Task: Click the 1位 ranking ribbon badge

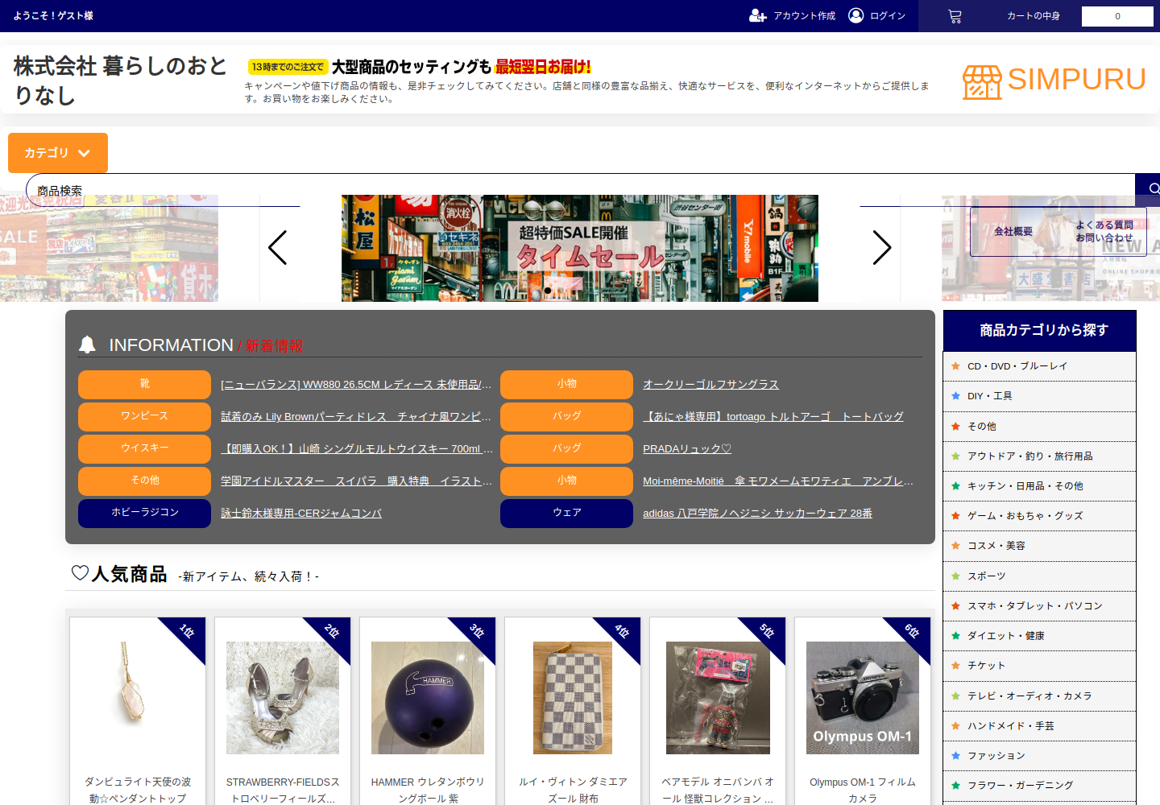Action: tap(187, 632)
